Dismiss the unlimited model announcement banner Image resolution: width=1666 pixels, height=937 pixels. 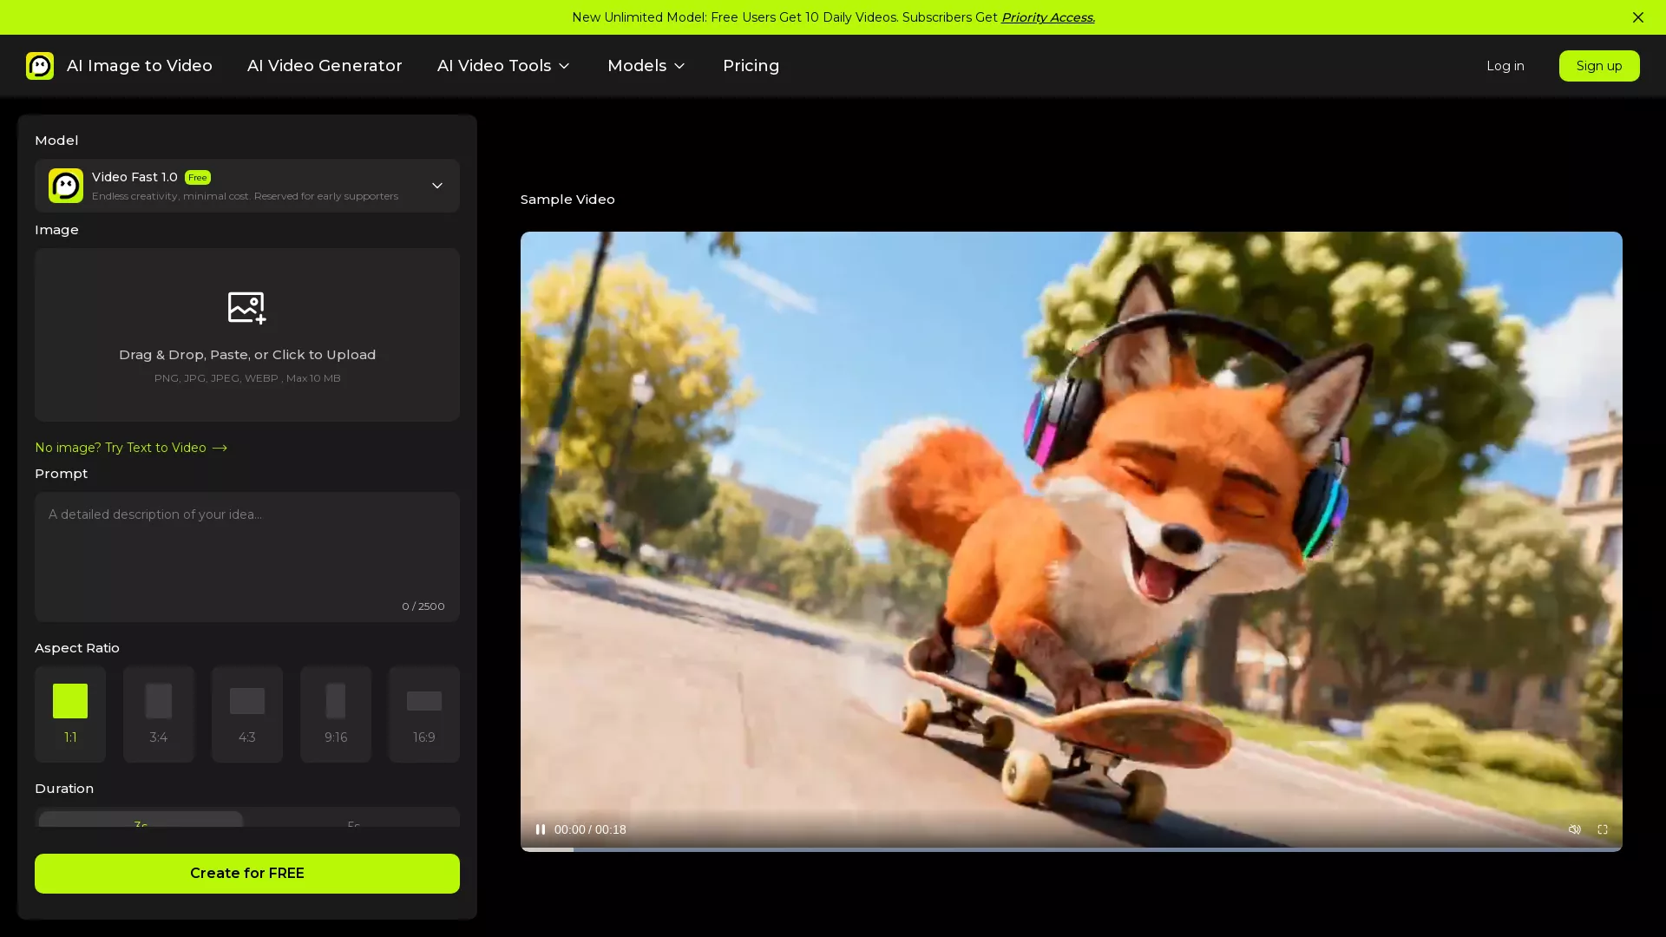[x=1638, y=17]
